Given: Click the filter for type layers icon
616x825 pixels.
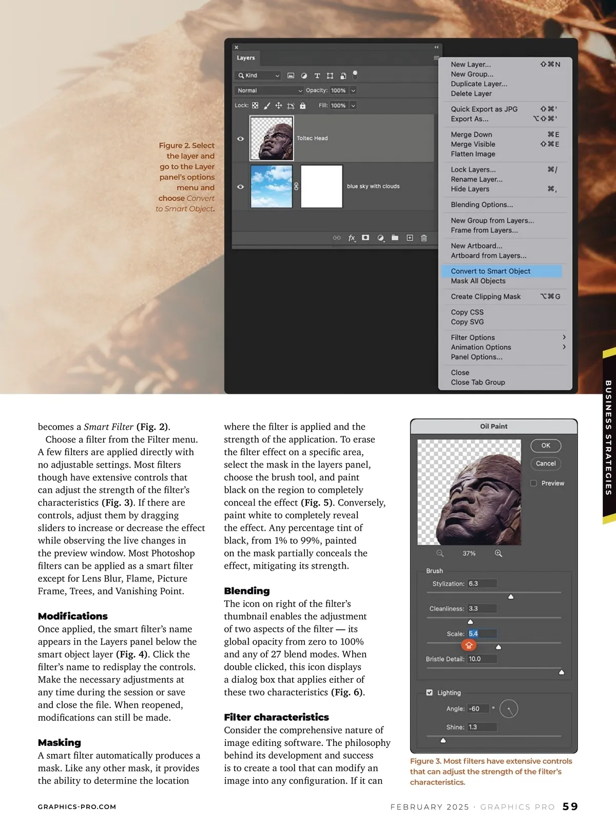Looking at the screenshot, I should click(x=317, y=76).
